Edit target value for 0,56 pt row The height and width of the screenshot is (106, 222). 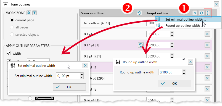point(158,100)
